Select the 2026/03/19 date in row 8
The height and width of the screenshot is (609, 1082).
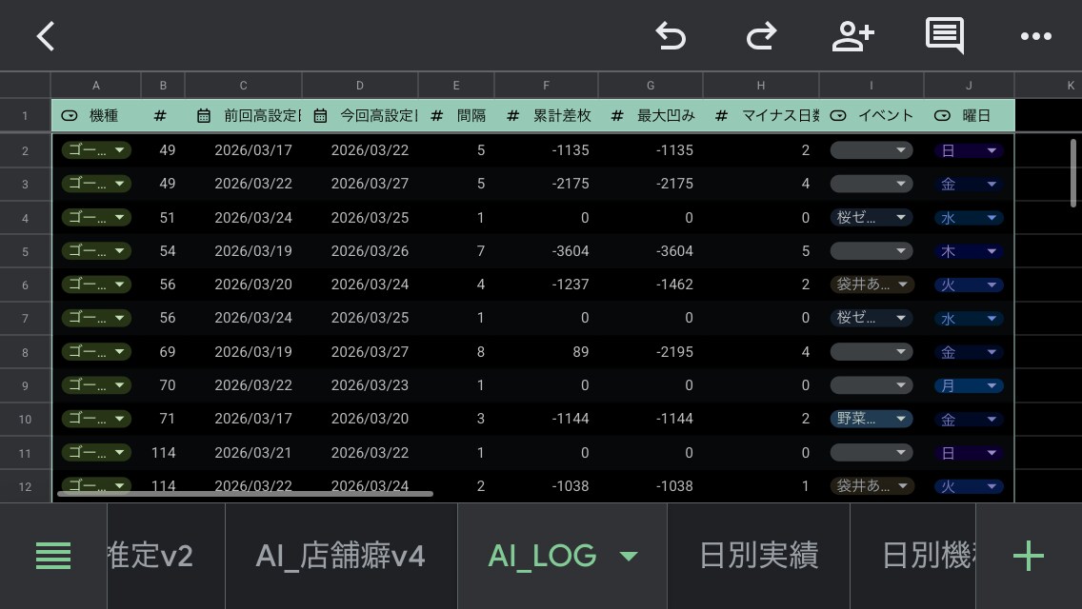pyautogui.click(x=243, y=352)
